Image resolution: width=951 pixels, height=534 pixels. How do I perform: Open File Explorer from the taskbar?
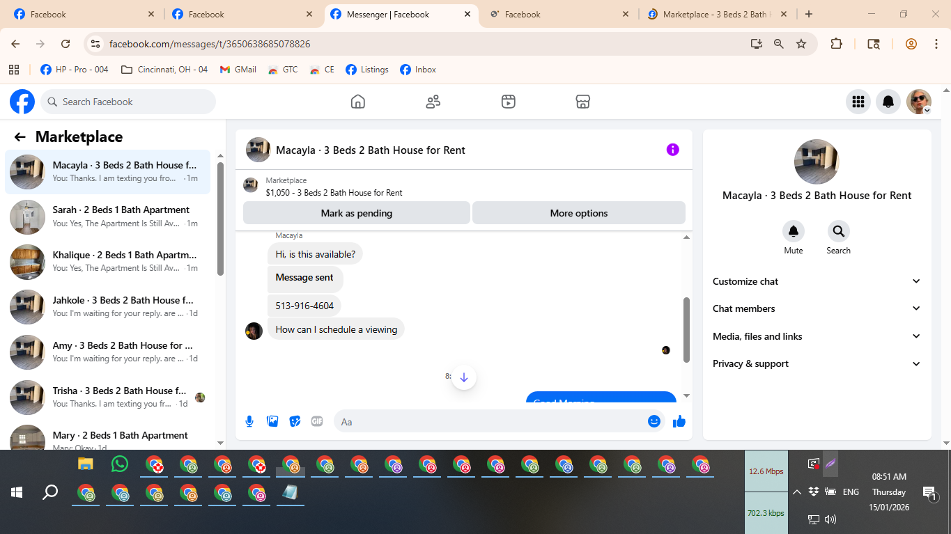tap(86, 464)
